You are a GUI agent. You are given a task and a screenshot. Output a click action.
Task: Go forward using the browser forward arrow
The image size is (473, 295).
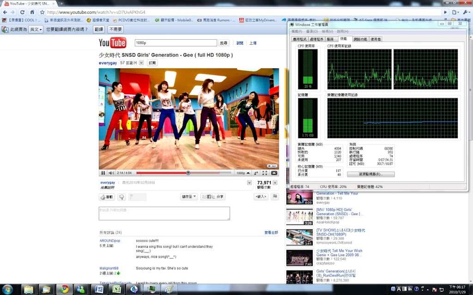tap(12, 12)
